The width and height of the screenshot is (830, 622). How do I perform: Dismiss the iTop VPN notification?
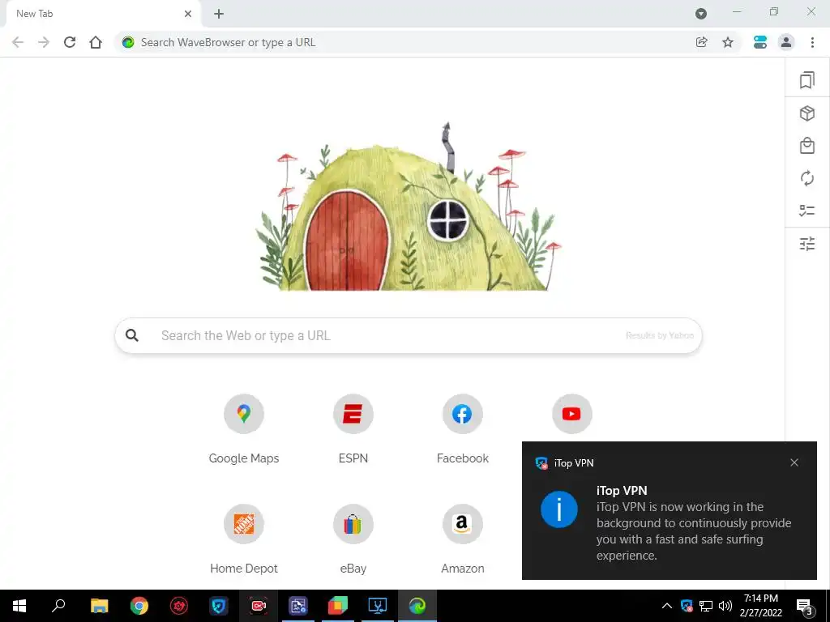[x=794, y=462]
